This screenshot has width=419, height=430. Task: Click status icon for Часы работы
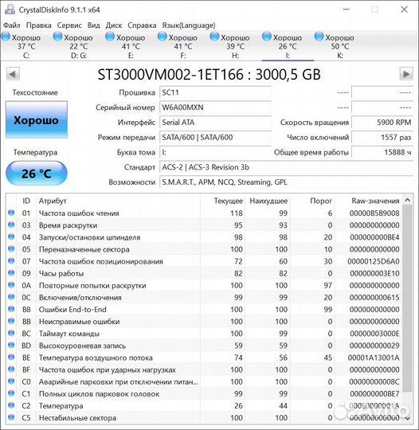11,273
